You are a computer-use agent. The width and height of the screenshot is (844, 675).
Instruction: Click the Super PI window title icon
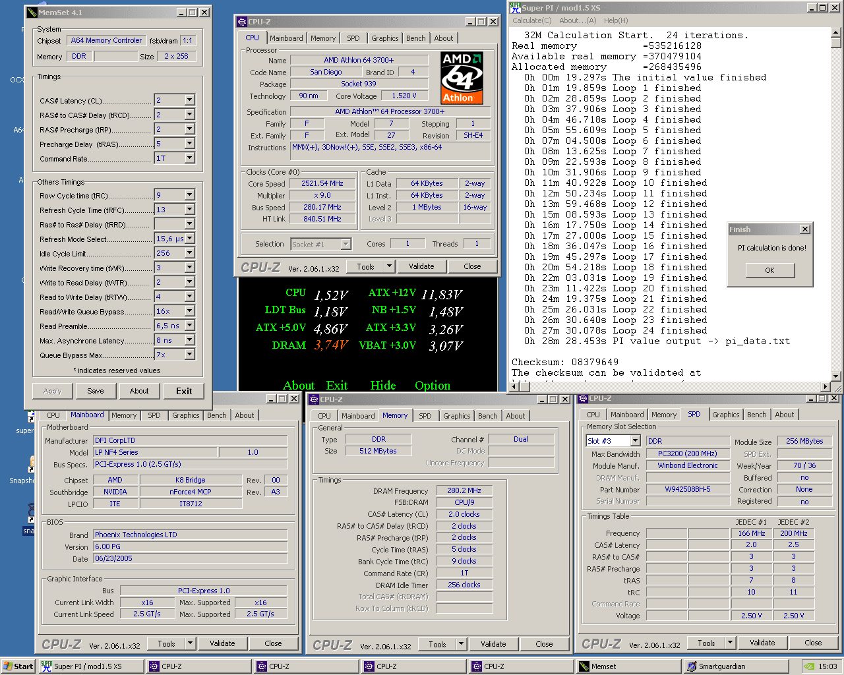515,7
